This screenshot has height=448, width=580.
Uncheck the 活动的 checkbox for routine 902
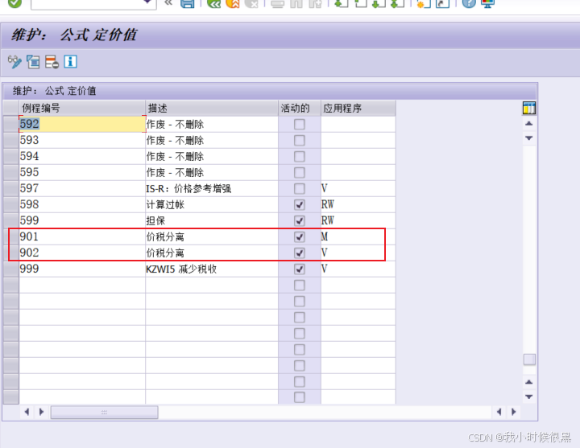click(x=300, y=253)
